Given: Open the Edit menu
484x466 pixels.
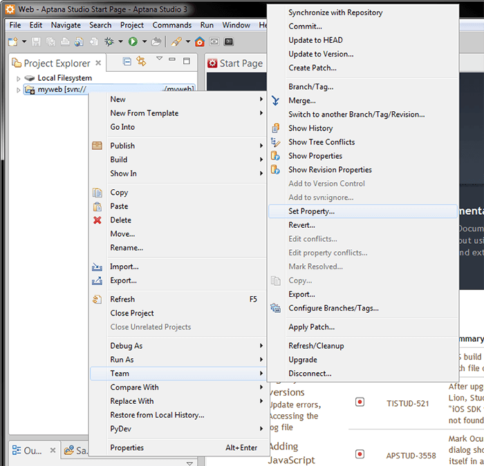Looking at the screenshot, I should tap(36, 25).
